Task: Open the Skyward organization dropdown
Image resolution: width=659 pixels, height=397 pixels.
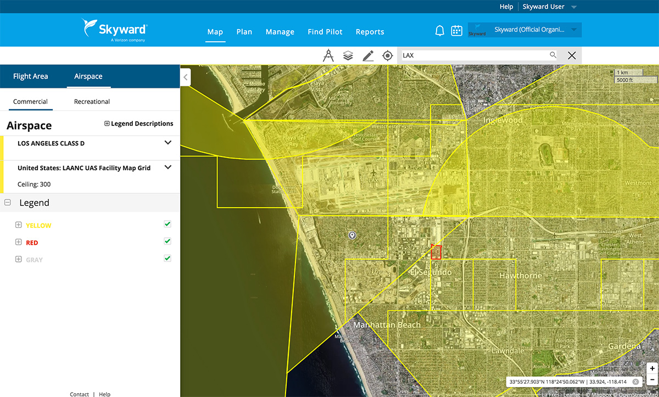Action: 524,30
